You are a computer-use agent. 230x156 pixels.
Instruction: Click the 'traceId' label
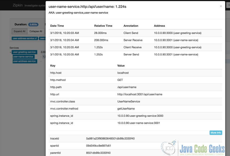[x=54, y=138]
